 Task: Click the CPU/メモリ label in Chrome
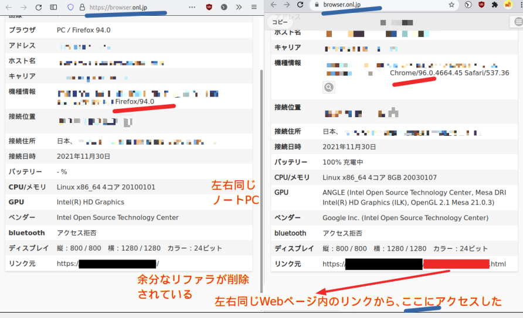292,177
